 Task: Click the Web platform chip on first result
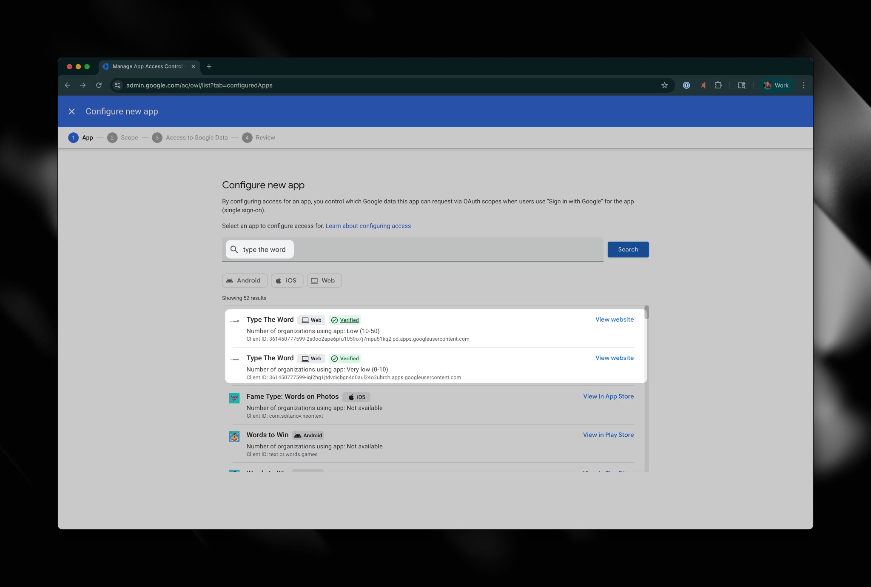(311, 320)
